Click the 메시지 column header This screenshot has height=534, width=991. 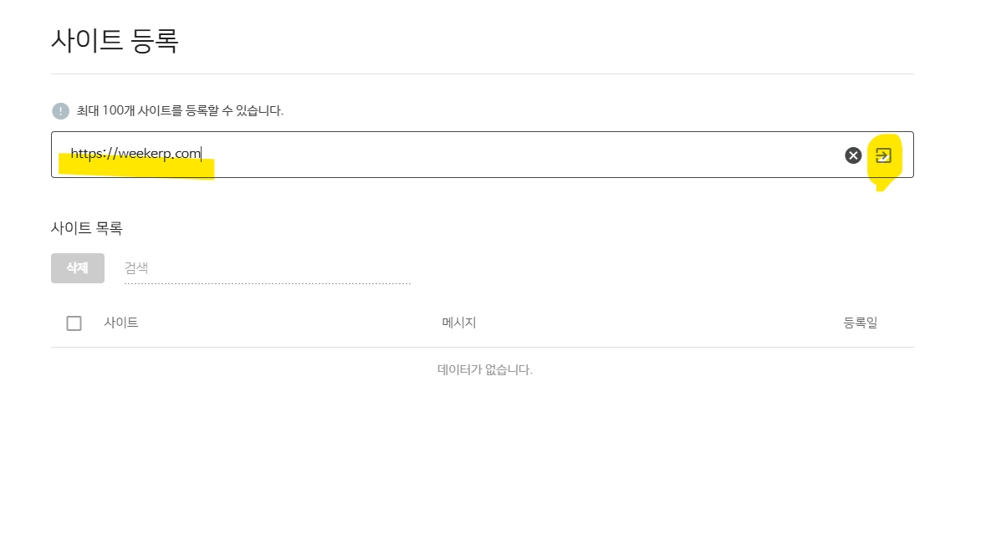pyautogui.click(x=458, y=323)
